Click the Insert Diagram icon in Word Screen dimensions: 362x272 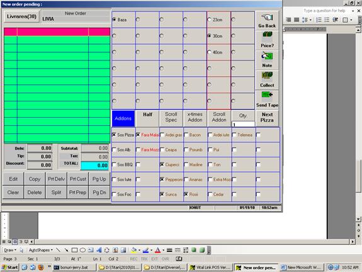107,250
